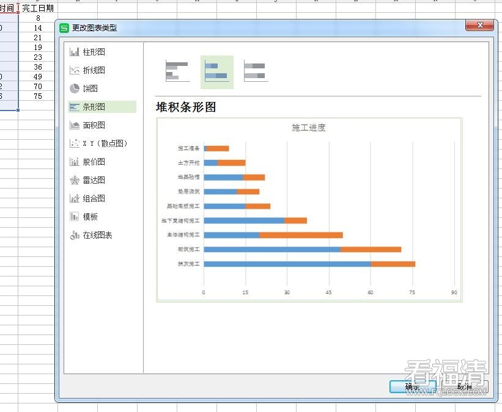Select the spreadsheet cell with value 21
This screenshot has height=412, width=502.
38,37
